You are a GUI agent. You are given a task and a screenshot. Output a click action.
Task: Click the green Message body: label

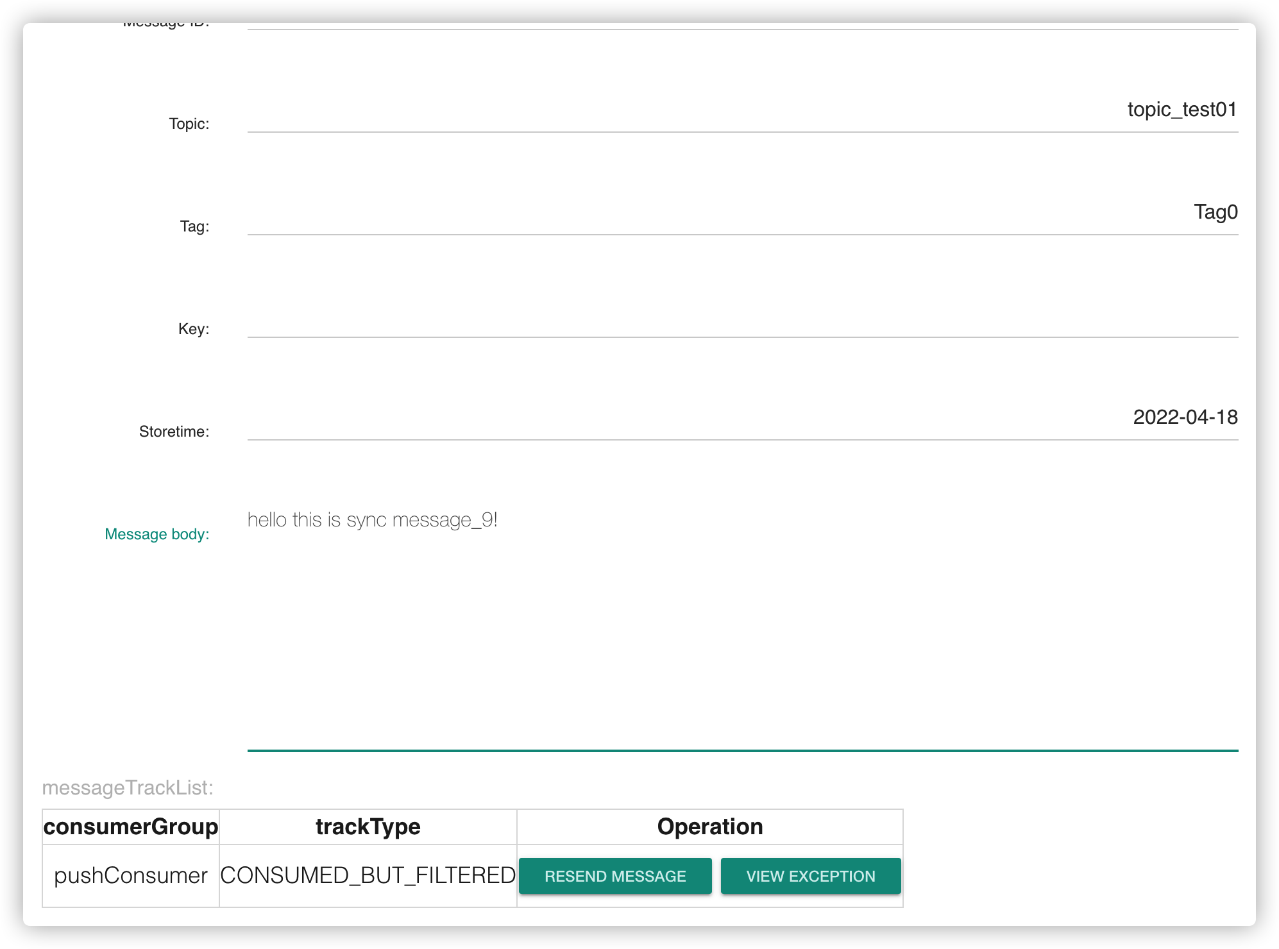pyautogui.click(x=157, y=534)
